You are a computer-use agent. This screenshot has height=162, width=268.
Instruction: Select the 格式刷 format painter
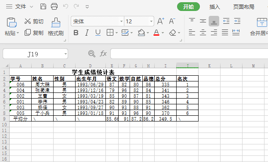[x=56, y=27]
